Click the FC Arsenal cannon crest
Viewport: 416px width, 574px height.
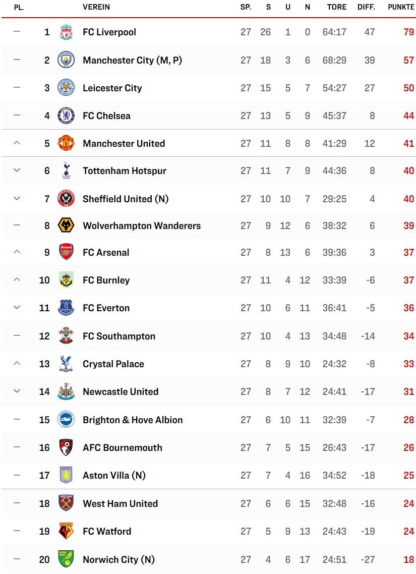coord(66,252)
